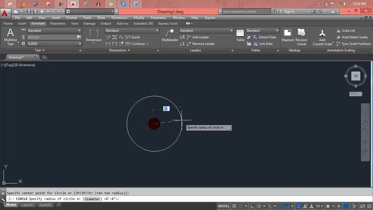This screenshot has width=373, height=210.
Task: Open the Modify menu
Action: pos(139,18)
